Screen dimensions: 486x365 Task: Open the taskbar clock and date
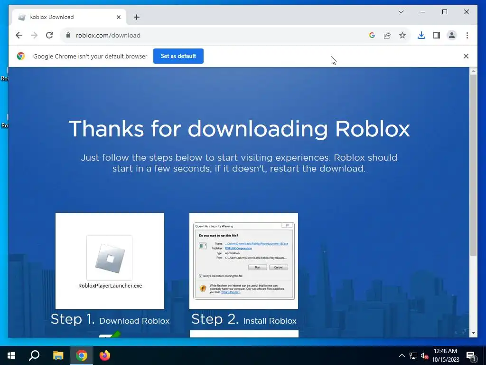click(x=445, y=355)
